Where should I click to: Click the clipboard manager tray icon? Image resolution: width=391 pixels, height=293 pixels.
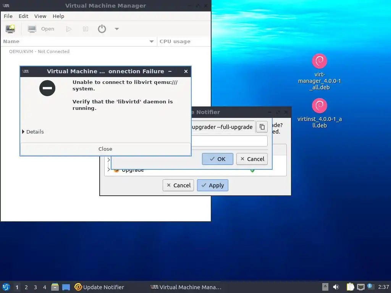coord(350,287)
